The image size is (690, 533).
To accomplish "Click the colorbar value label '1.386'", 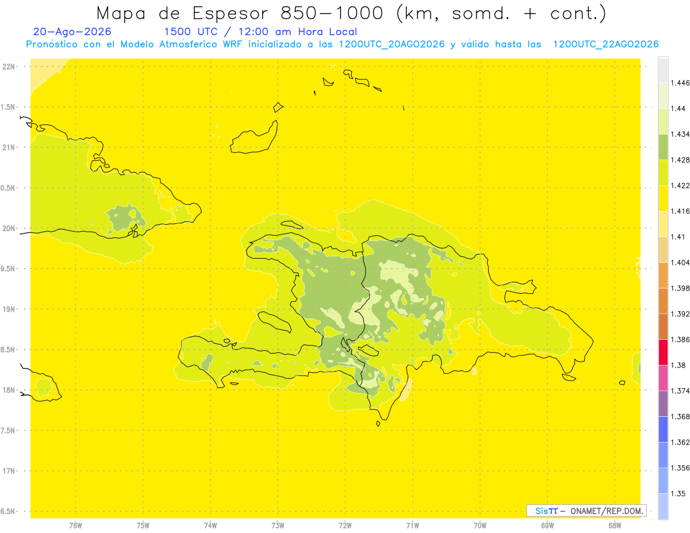I will coord(680,339).
